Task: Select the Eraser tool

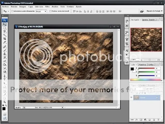Action: click(x=5, y=61)
